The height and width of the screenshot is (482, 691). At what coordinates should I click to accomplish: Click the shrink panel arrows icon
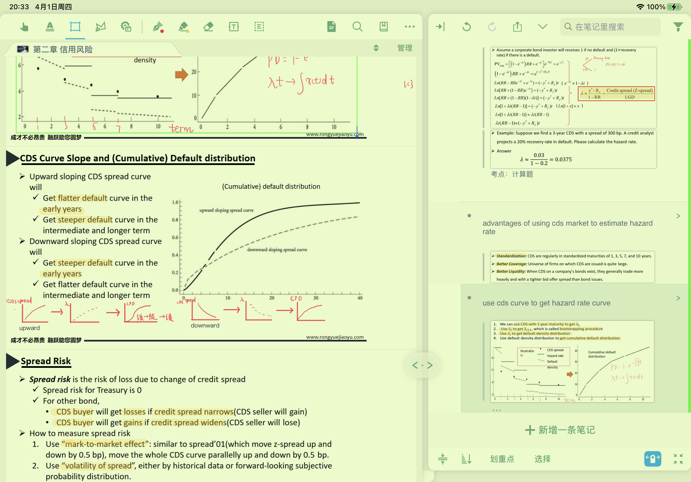click(x=678, y=459)
